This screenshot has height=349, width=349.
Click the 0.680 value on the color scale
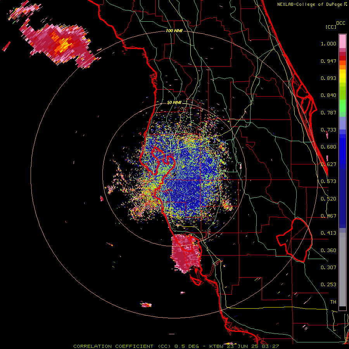pos(328,147)
